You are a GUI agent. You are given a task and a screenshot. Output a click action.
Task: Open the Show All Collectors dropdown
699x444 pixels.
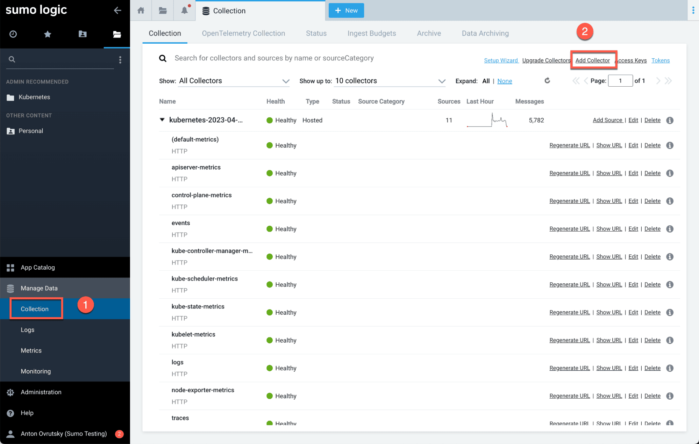(x=234, y=81)
